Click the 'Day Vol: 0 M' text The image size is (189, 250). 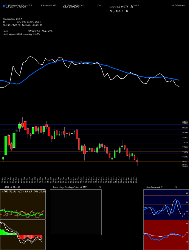pyautogui.click(x=119, y=11)
